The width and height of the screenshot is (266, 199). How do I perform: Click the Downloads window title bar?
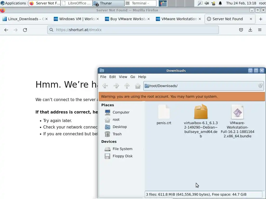pos(176,70)
